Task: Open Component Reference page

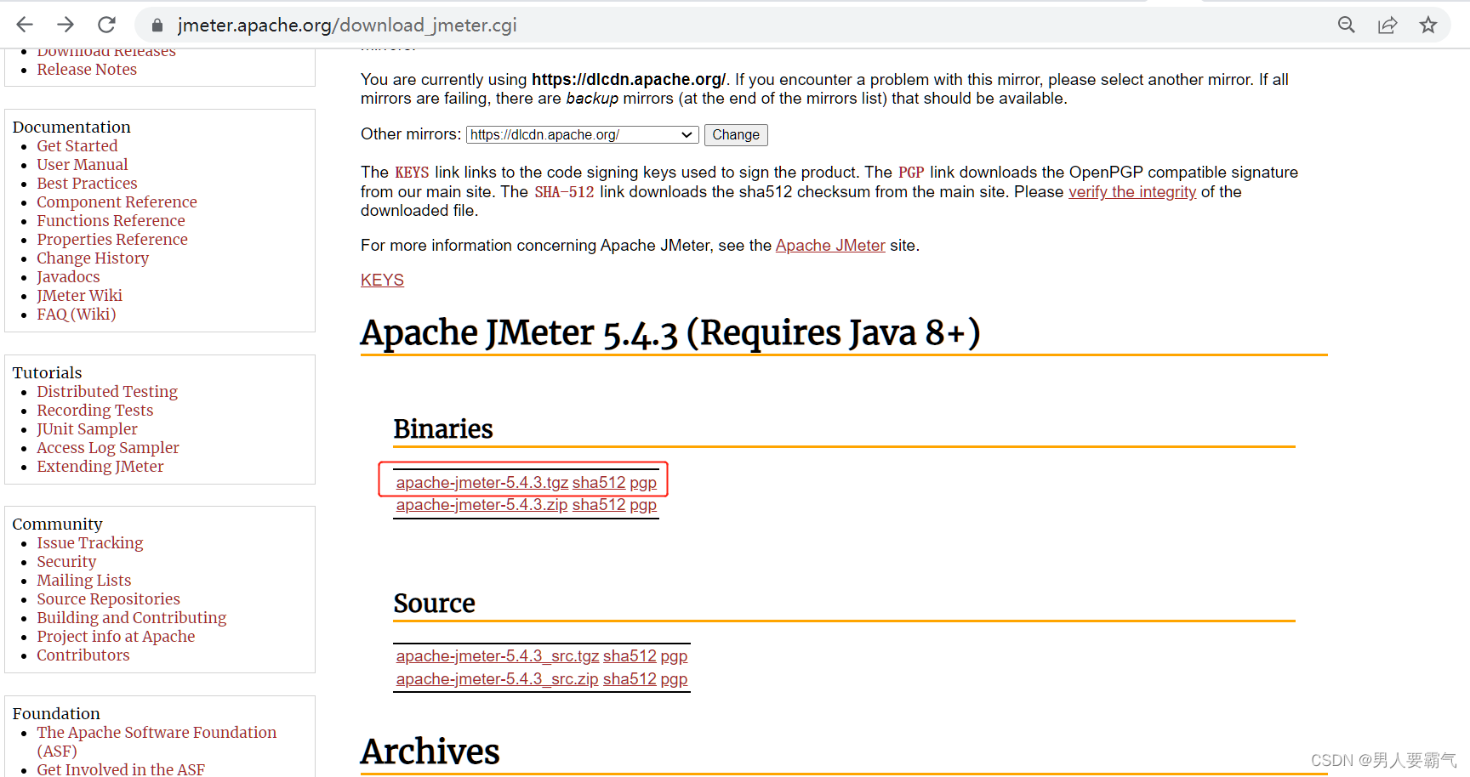Action: [x=117, y=202]
